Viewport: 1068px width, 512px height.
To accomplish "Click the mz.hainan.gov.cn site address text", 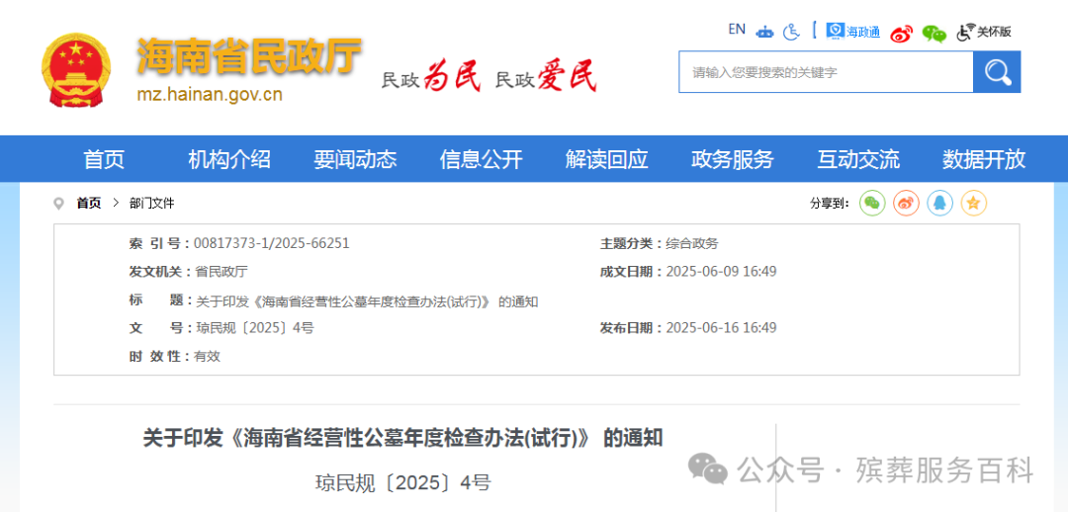I will [210, 94].
